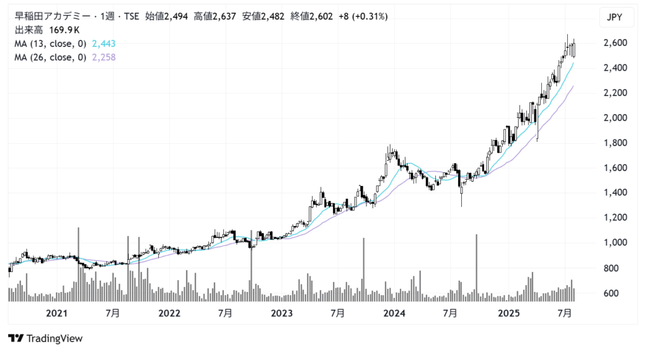This screenshot has height=352, width=646.
Task: Click the 早稲田アカデミー symbol title
Action: 52,16
